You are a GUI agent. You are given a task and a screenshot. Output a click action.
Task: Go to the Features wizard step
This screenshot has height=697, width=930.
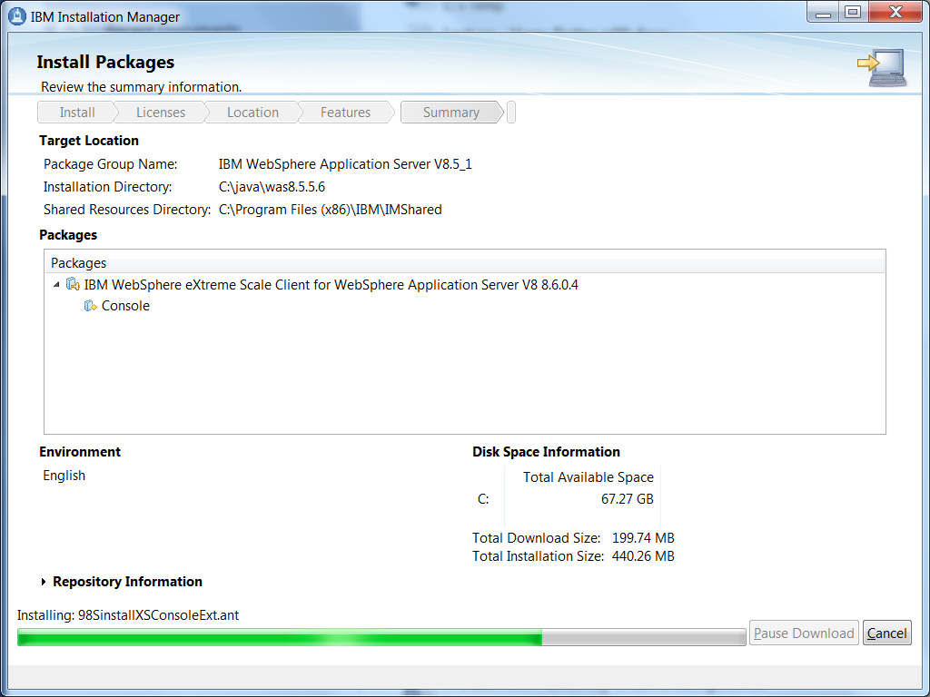coord(345,113)
